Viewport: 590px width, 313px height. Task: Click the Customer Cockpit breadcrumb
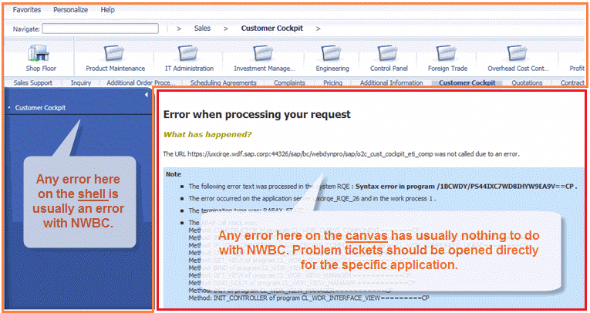point(272,29)
